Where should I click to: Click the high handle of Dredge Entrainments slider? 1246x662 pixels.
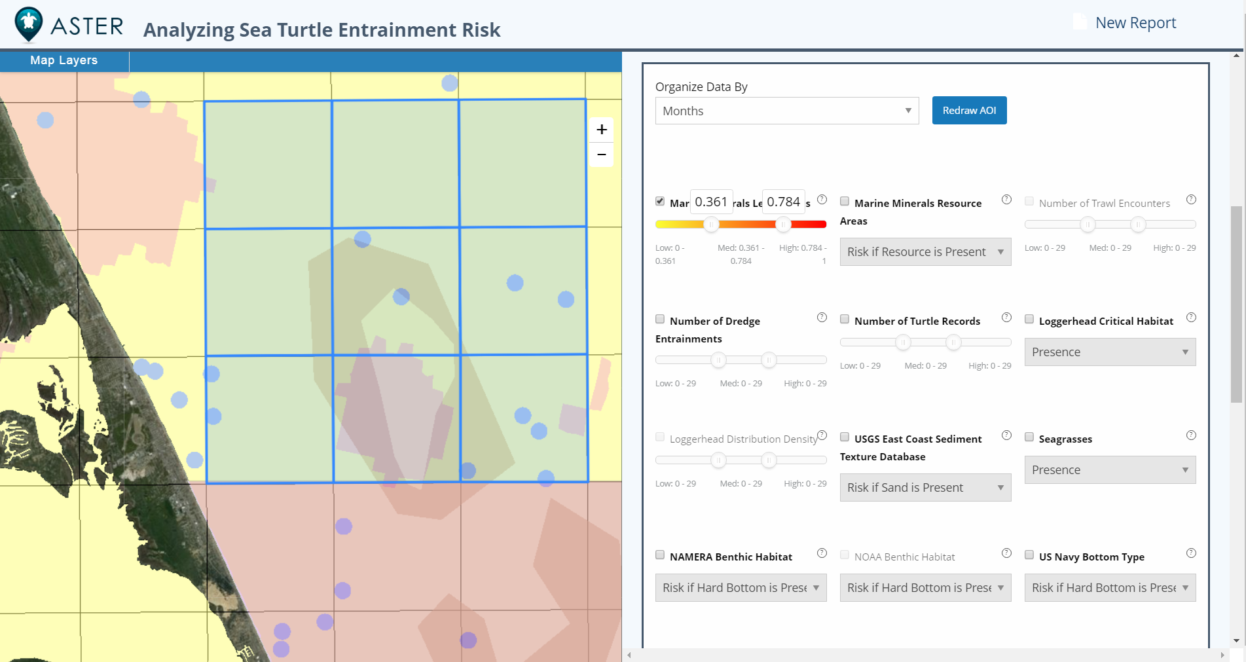(769, 360)
